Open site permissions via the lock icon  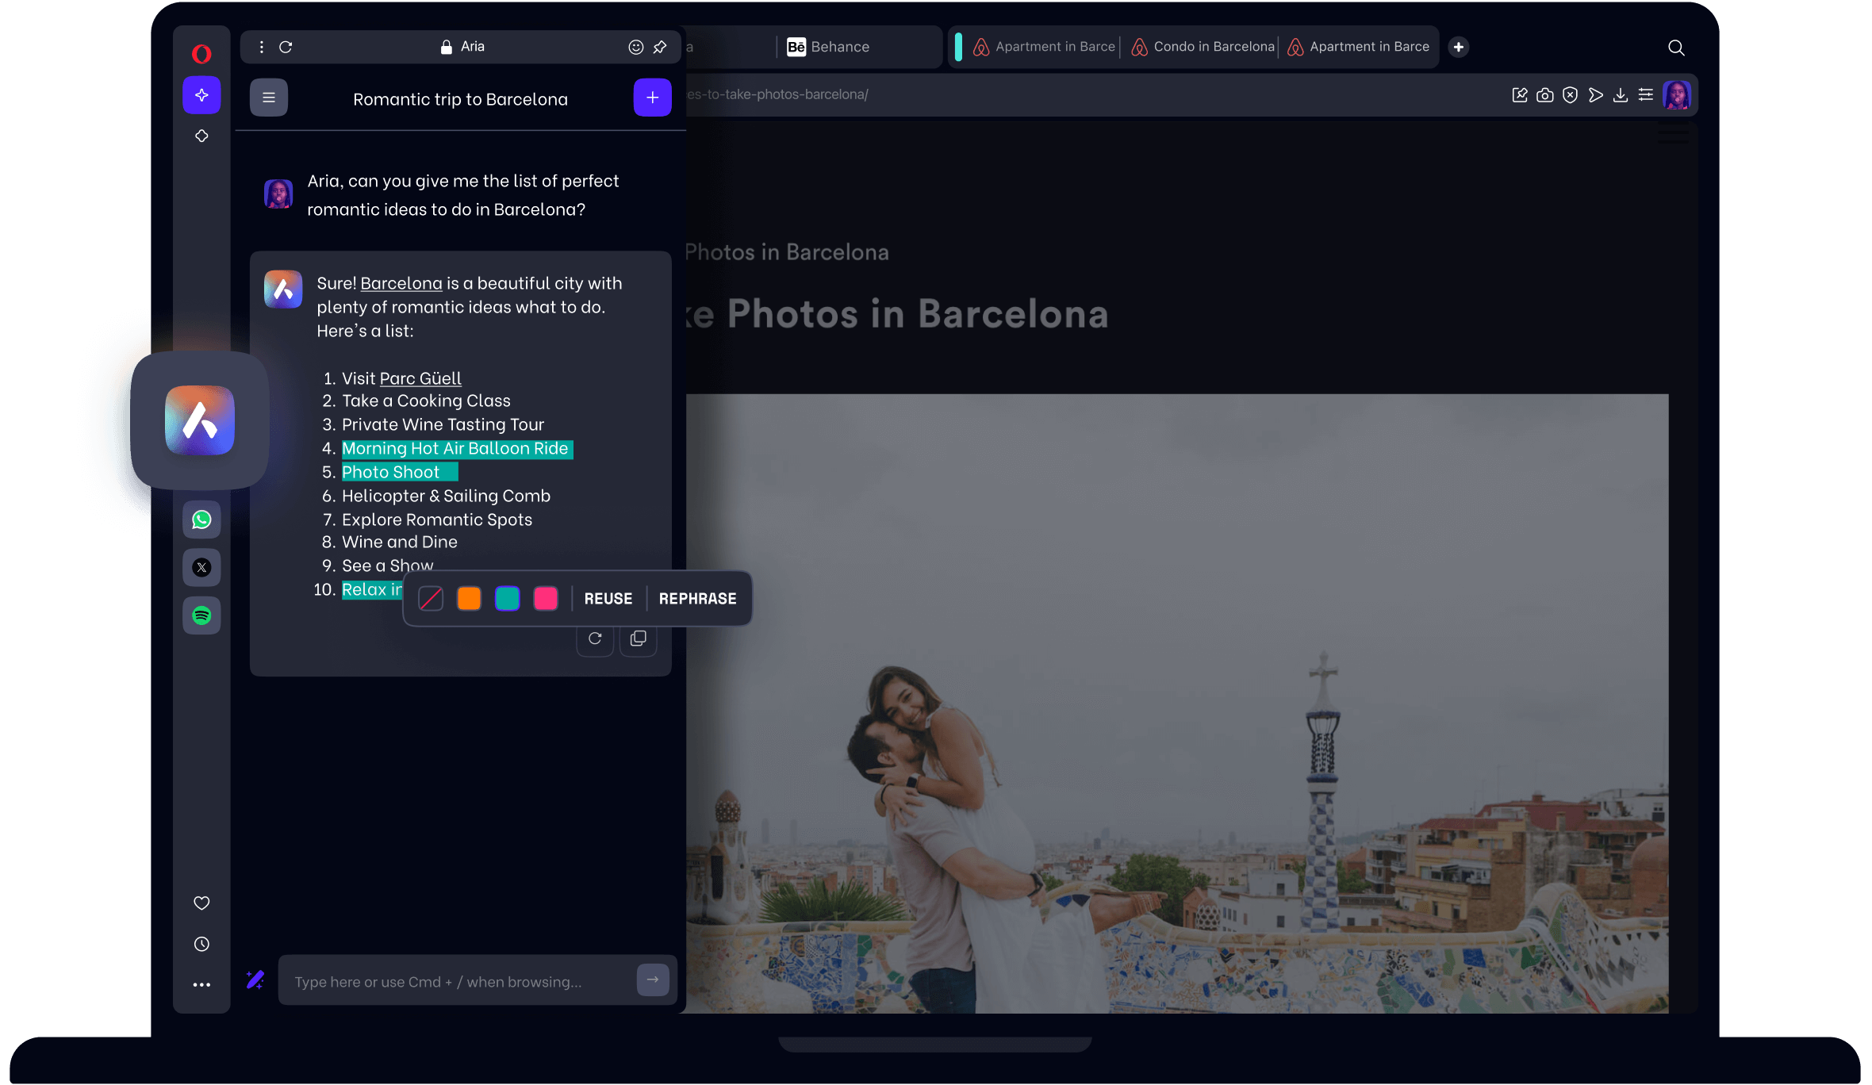447,47
